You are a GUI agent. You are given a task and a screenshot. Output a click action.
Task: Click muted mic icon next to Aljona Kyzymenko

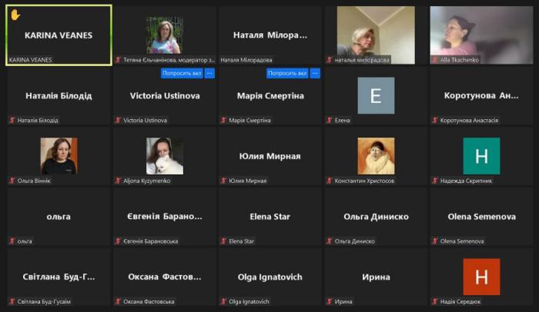(118, 181)
